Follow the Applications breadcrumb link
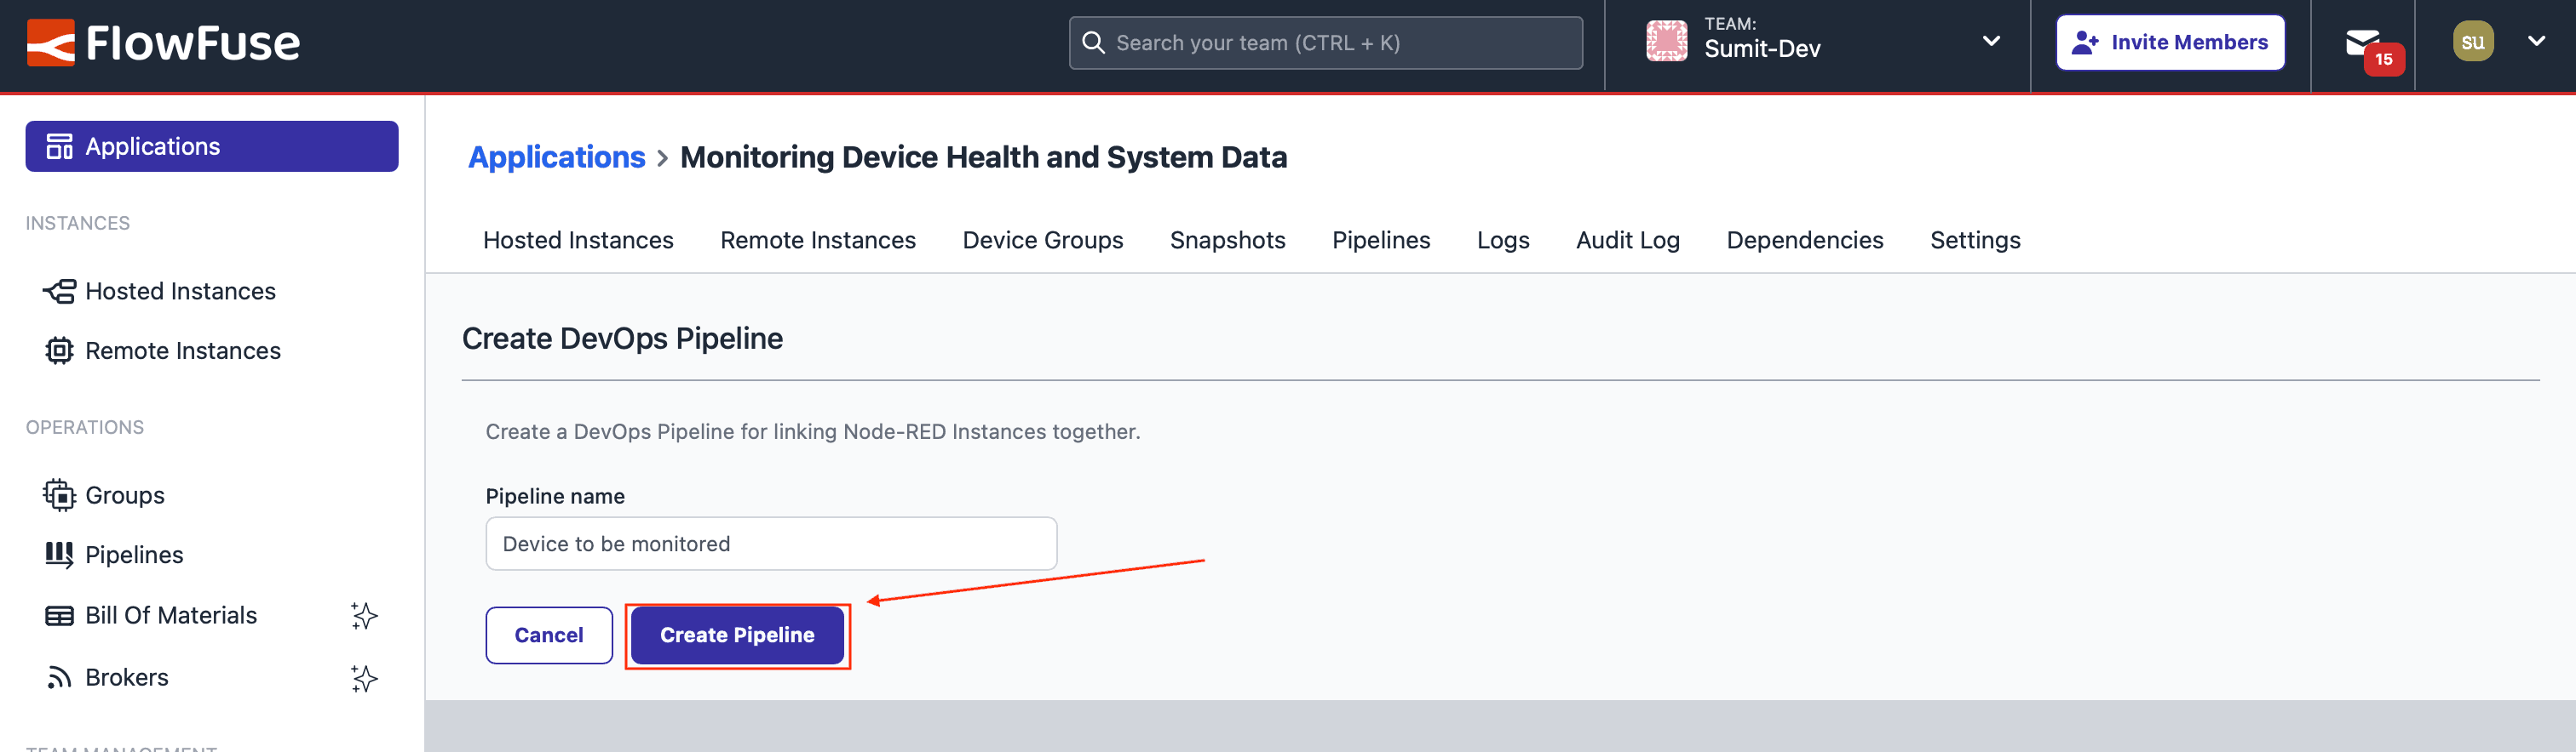Image resolution: width=2576 pixels, height=752 pixels. pyautogui.click(x=556, y=157)
